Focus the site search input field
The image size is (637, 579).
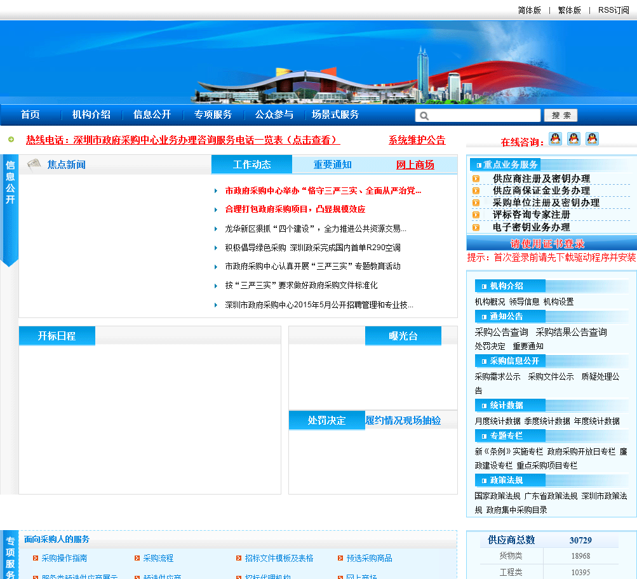[478, 116]
